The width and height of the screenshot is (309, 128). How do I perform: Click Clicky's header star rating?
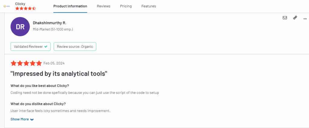[x=26, y=8]
